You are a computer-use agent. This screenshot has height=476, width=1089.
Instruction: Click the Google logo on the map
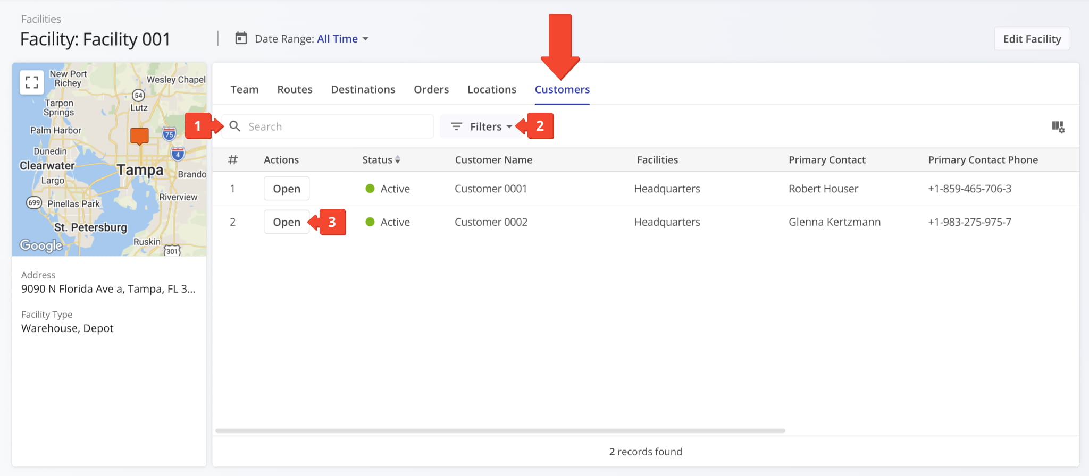[x=41, y=245]
